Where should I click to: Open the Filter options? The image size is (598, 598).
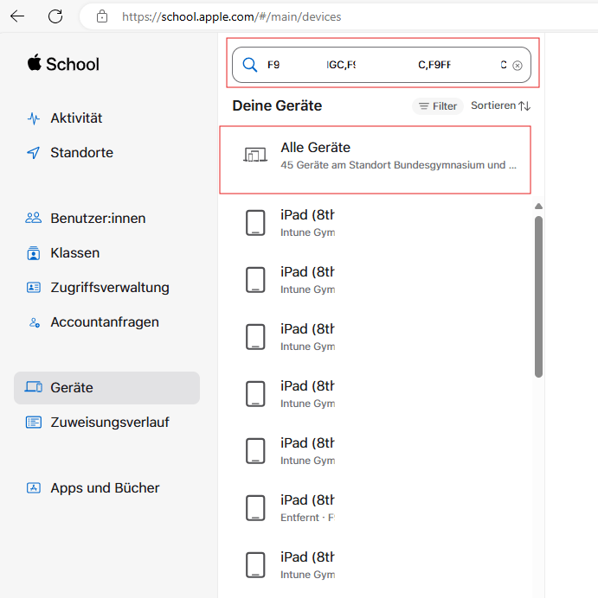(438, 106)
